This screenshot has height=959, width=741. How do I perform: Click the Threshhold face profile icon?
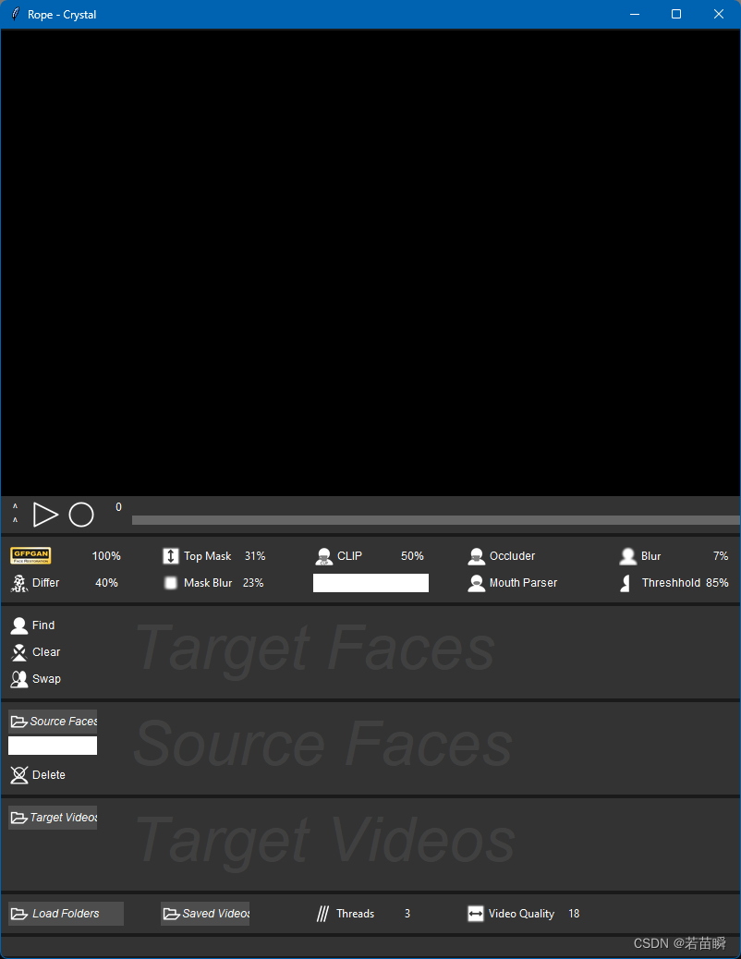click(626, 583)
